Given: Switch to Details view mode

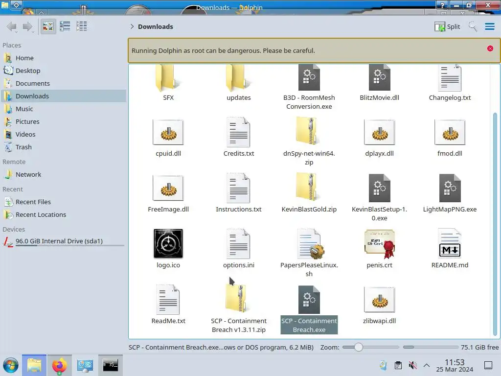Looking at the screenshot, I should coord(82,26).
